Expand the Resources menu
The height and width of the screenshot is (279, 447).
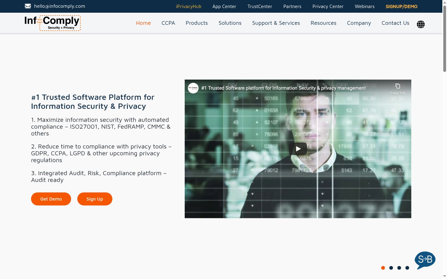pyautogui.click(x=323, y=23)
